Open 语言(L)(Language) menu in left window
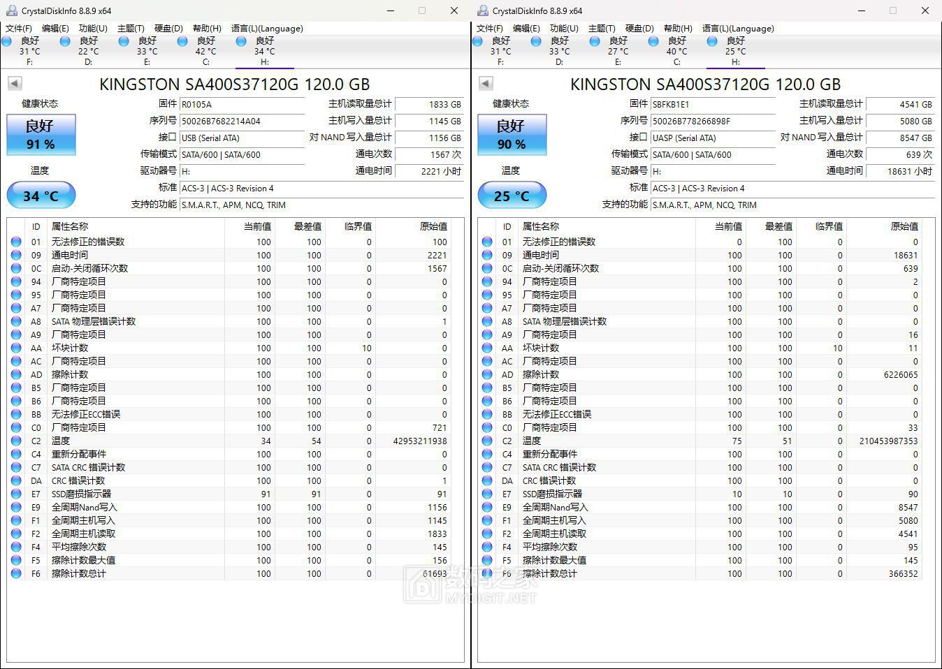942x669 pixels. (x=267, y=29)
